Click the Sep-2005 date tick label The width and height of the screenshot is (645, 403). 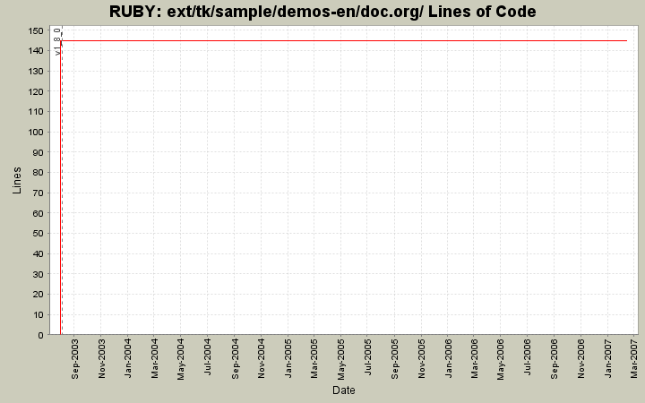coord(394,359)
